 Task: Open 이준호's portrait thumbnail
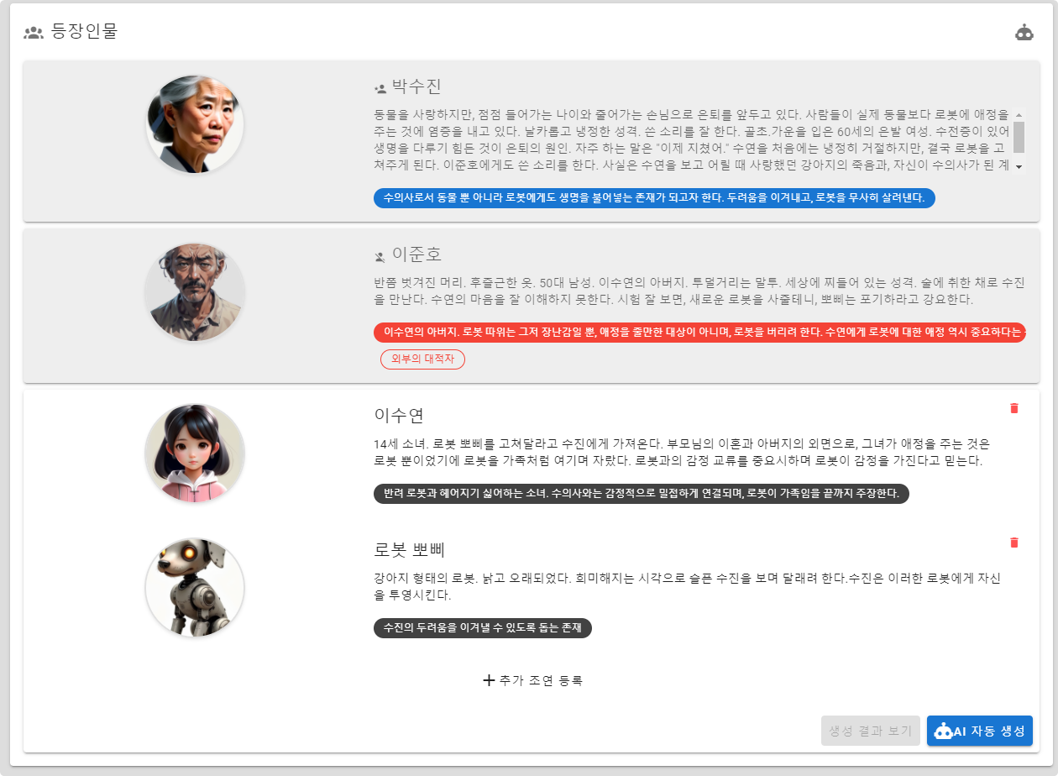(195, 292)
